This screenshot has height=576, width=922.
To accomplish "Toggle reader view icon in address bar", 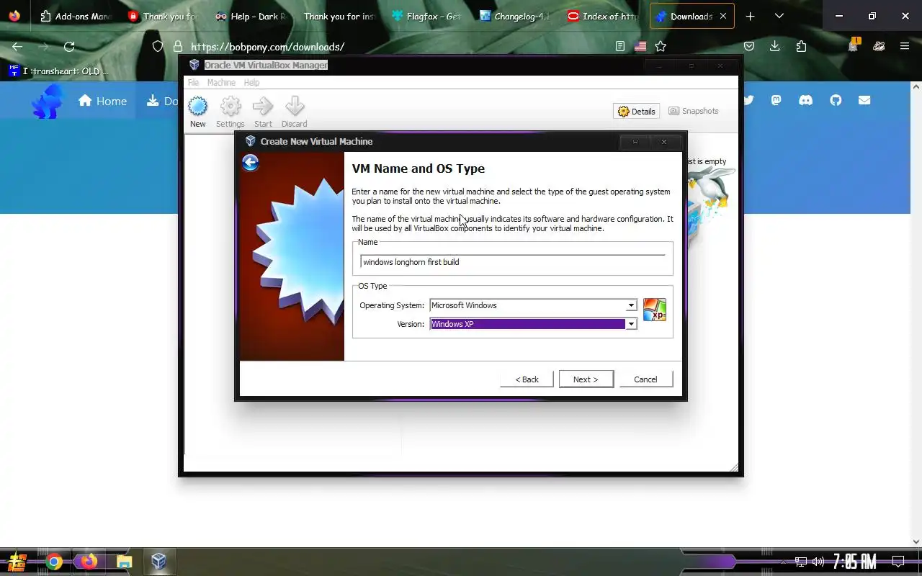I will coord(620,47).
